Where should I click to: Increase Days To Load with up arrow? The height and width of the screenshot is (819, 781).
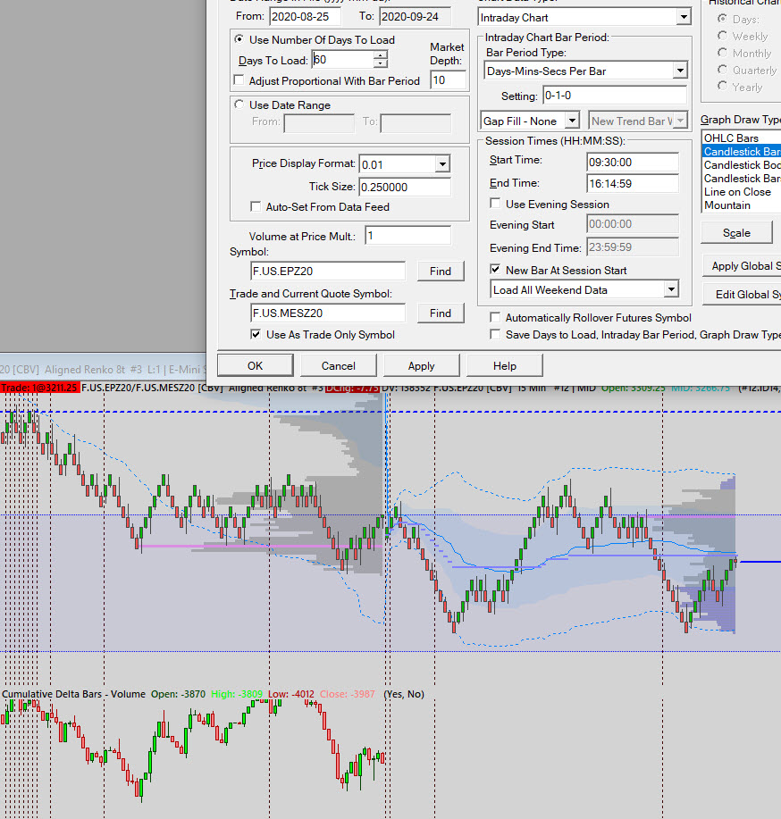tap(381, 55)
